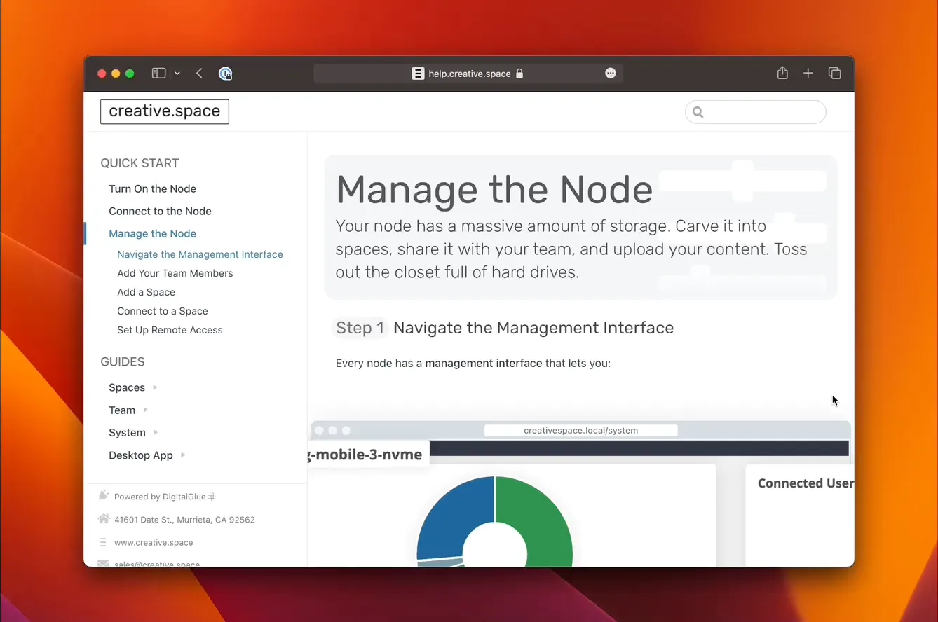Click the Tab Overview icon at top right
Image resolution: width=938 pixels, height=622 pixels.
tap(834, 73)
